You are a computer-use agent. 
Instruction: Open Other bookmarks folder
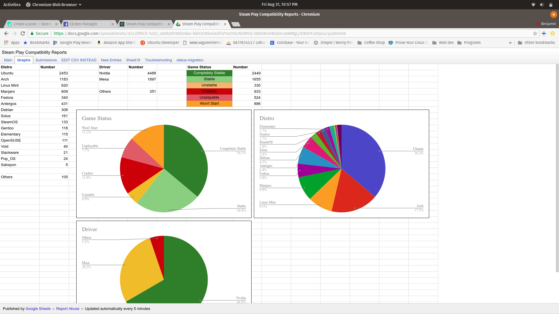point(536,42)
